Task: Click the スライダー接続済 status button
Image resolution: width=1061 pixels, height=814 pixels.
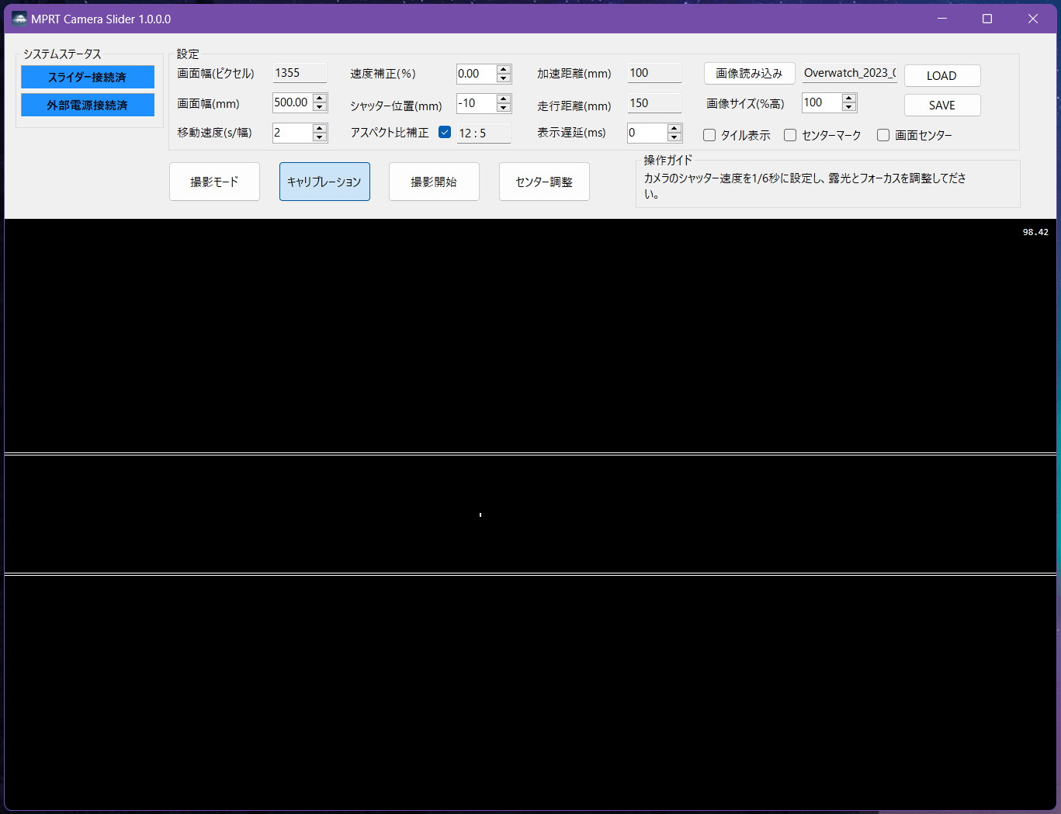Action: click(87, 77)
